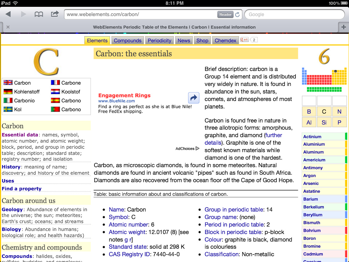Image resolution: width=349 pixels, height=262 pixels.
Task: Click the Classification link
Action: tap(222, 254)
